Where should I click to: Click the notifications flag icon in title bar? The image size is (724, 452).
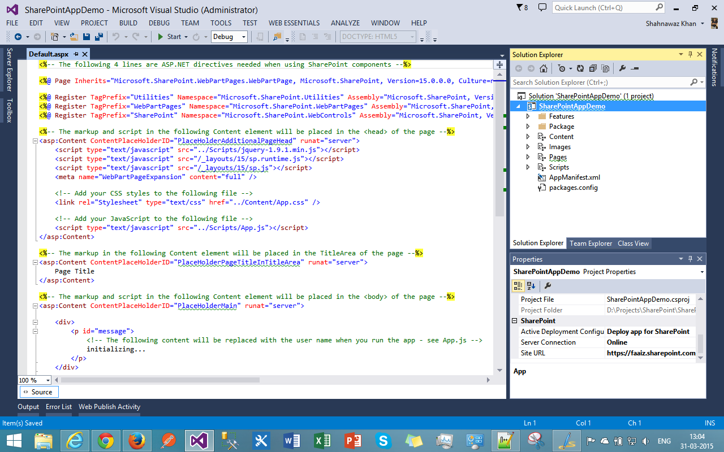(520, 7)
